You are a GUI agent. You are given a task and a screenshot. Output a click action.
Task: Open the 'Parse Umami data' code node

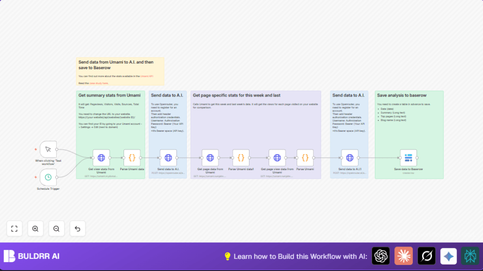pos(132,158)
